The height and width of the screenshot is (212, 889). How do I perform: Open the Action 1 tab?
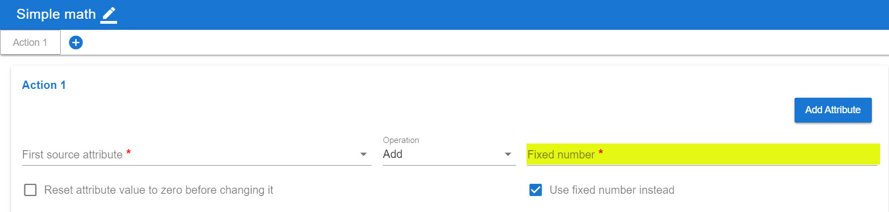point(30,43)
